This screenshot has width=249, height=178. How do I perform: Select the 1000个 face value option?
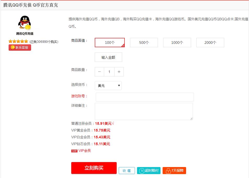click(x=177, y=43)
